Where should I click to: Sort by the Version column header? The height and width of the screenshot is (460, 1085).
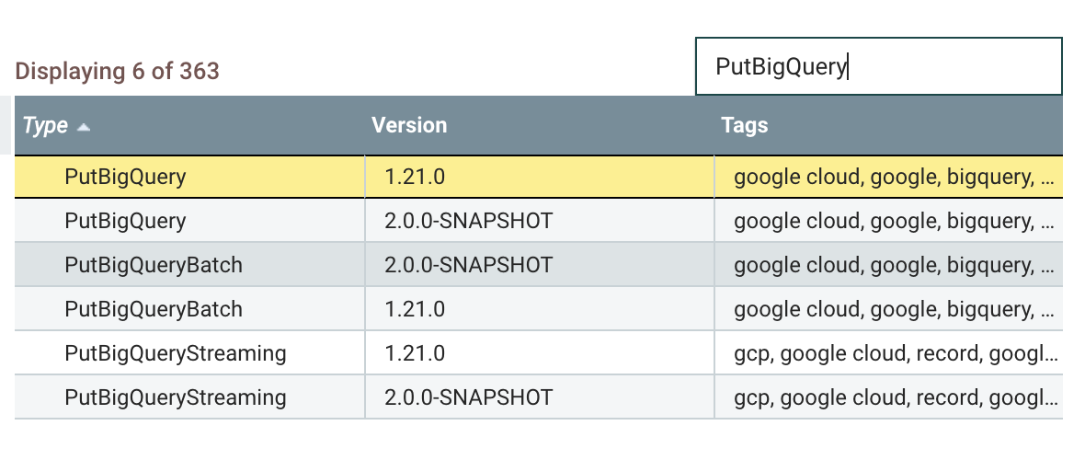click(x=540, y=125)
